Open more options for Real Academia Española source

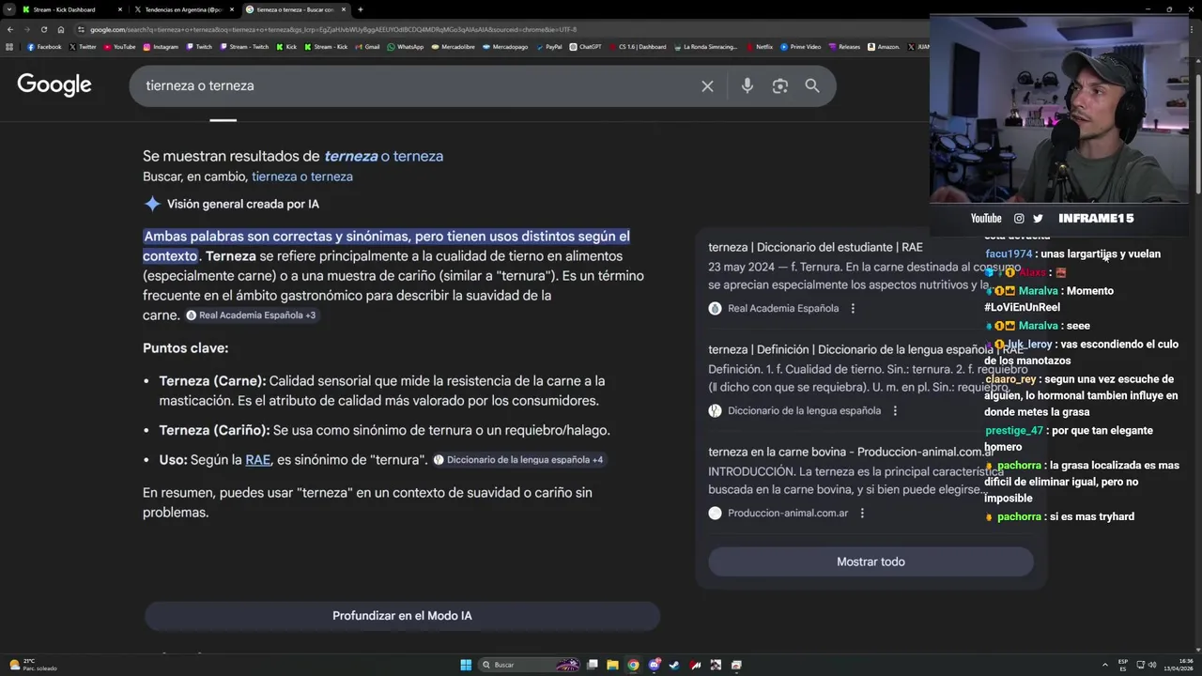(x=853, y=308)
